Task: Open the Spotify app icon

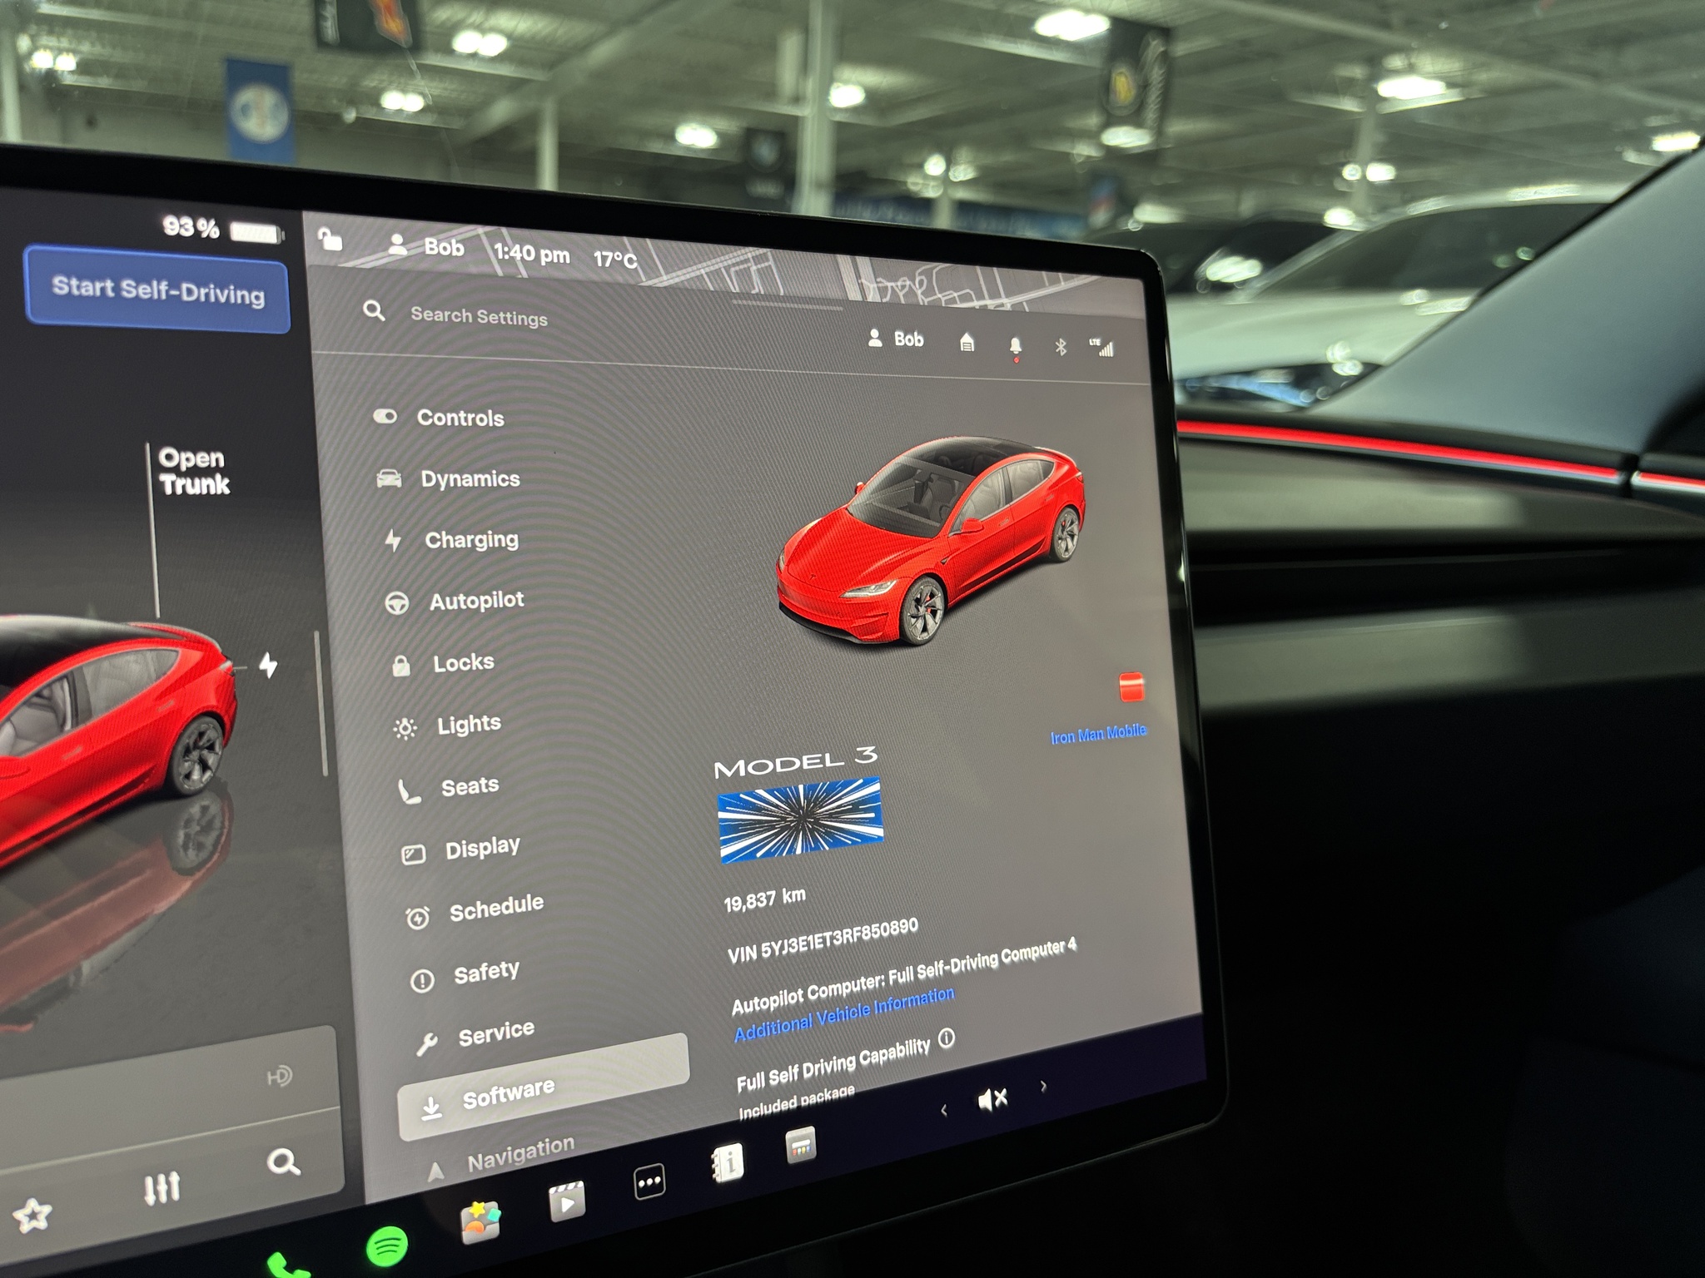Action: tap(387, 1246)
